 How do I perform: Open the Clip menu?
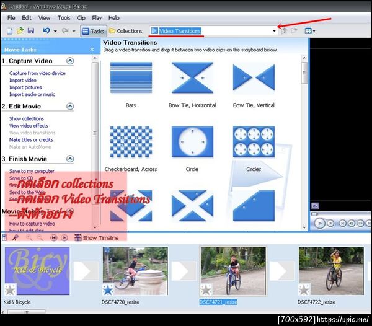[81, 18]
